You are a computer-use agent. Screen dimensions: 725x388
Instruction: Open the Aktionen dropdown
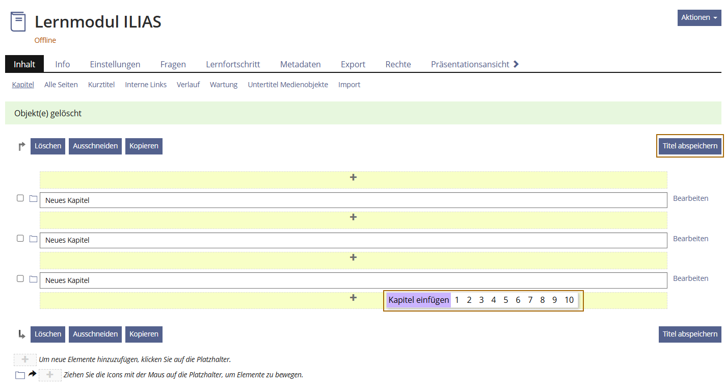[699, 17]
